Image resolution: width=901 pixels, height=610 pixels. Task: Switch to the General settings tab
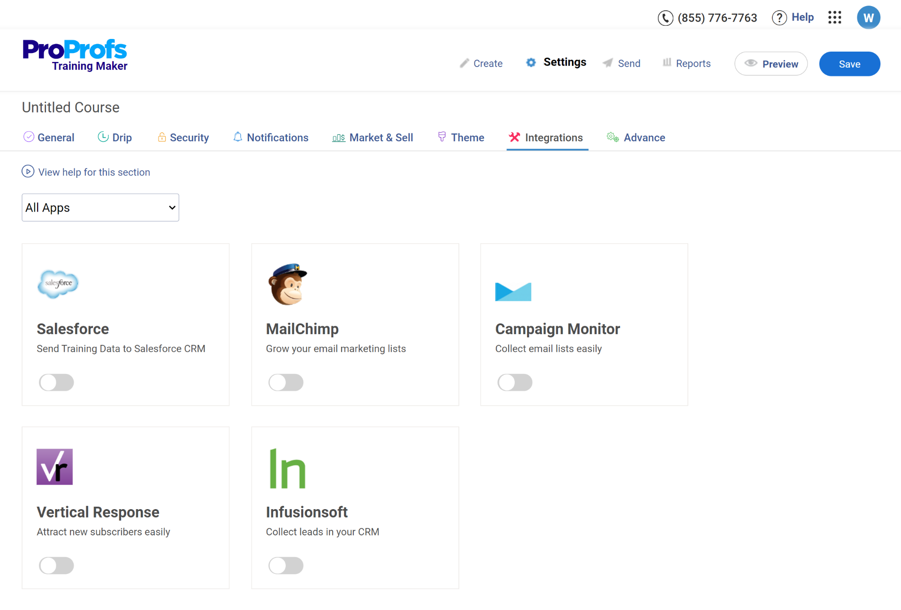[56, 137]
